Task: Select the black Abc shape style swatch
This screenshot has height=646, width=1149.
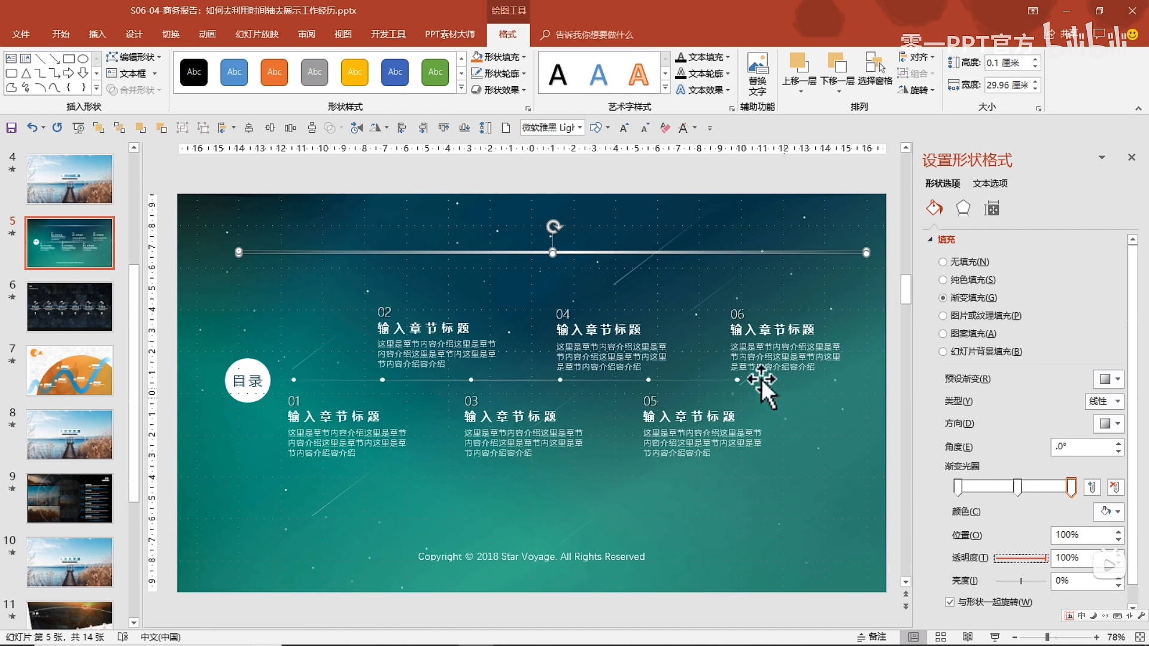Action: click(194, 72)
